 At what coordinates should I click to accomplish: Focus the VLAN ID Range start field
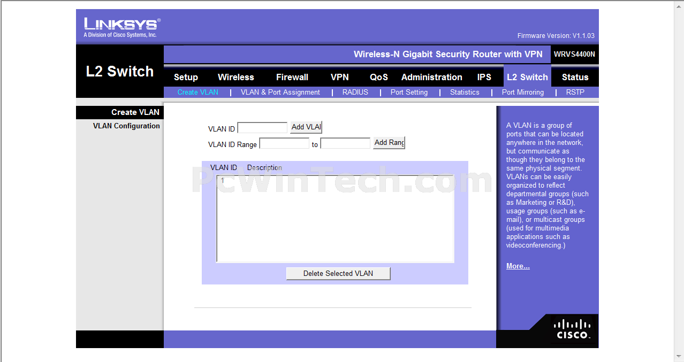284,143
